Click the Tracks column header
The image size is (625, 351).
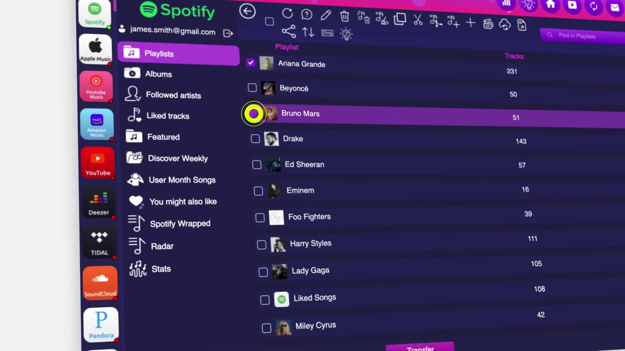pos(514,56)
